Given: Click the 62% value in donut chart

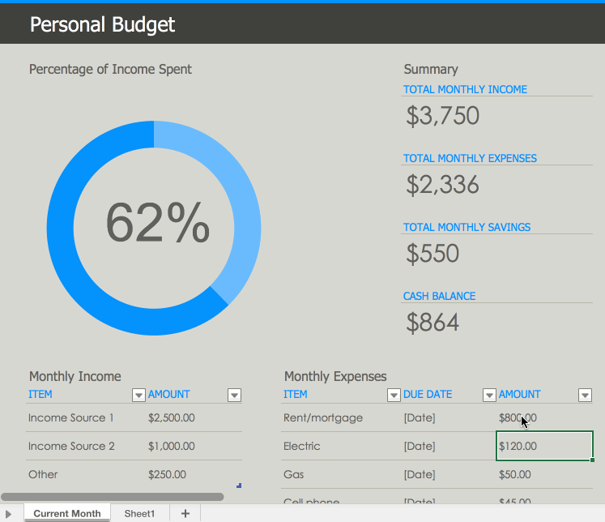Looking at the screenshot, I should [x=158, y=223].
